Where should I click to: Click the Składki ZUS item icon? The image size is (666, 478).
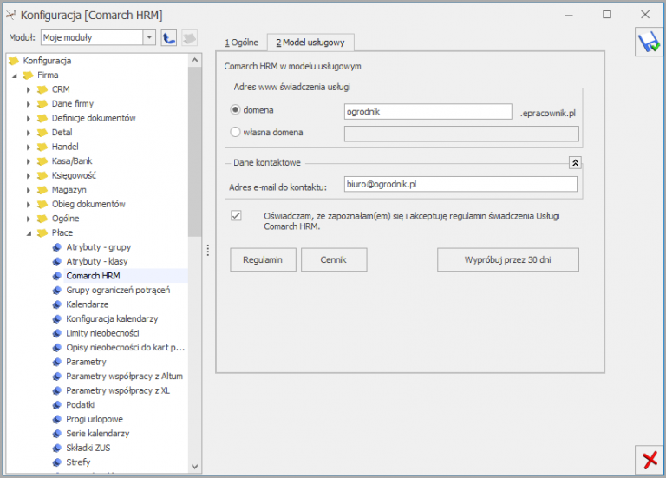(57, 448)
